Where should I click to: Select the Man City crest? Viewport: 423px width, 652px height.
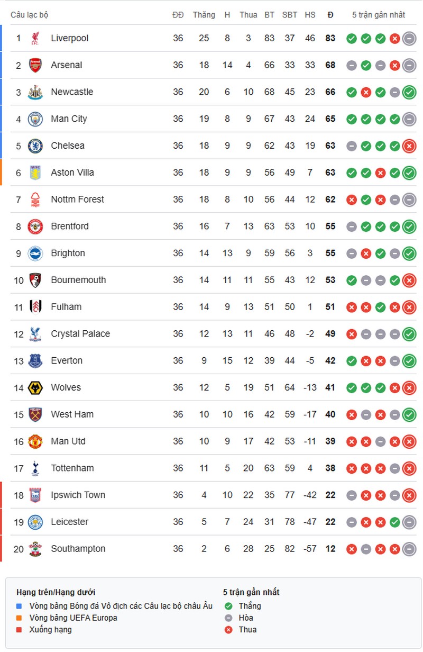(x=35, y=119)
